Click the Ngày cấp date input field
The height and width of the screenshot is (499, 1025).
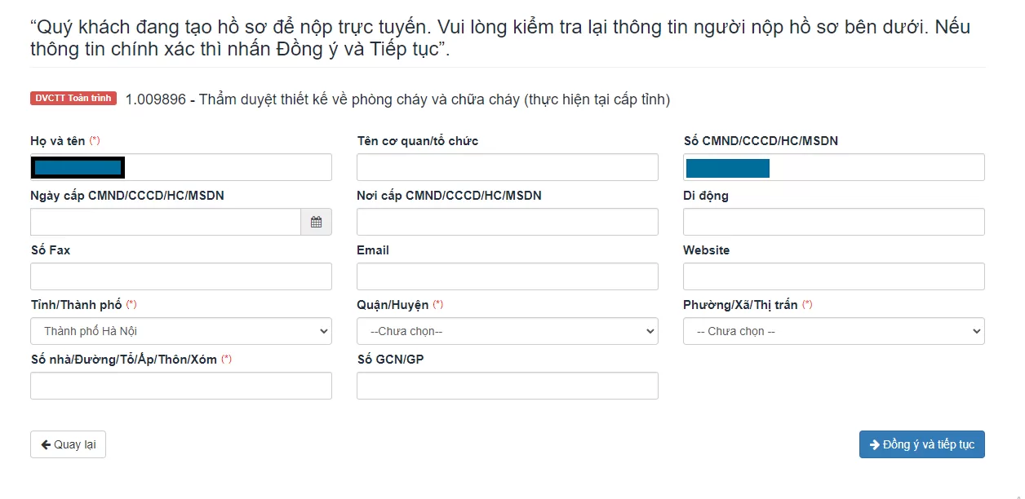(x=166, y=222)
